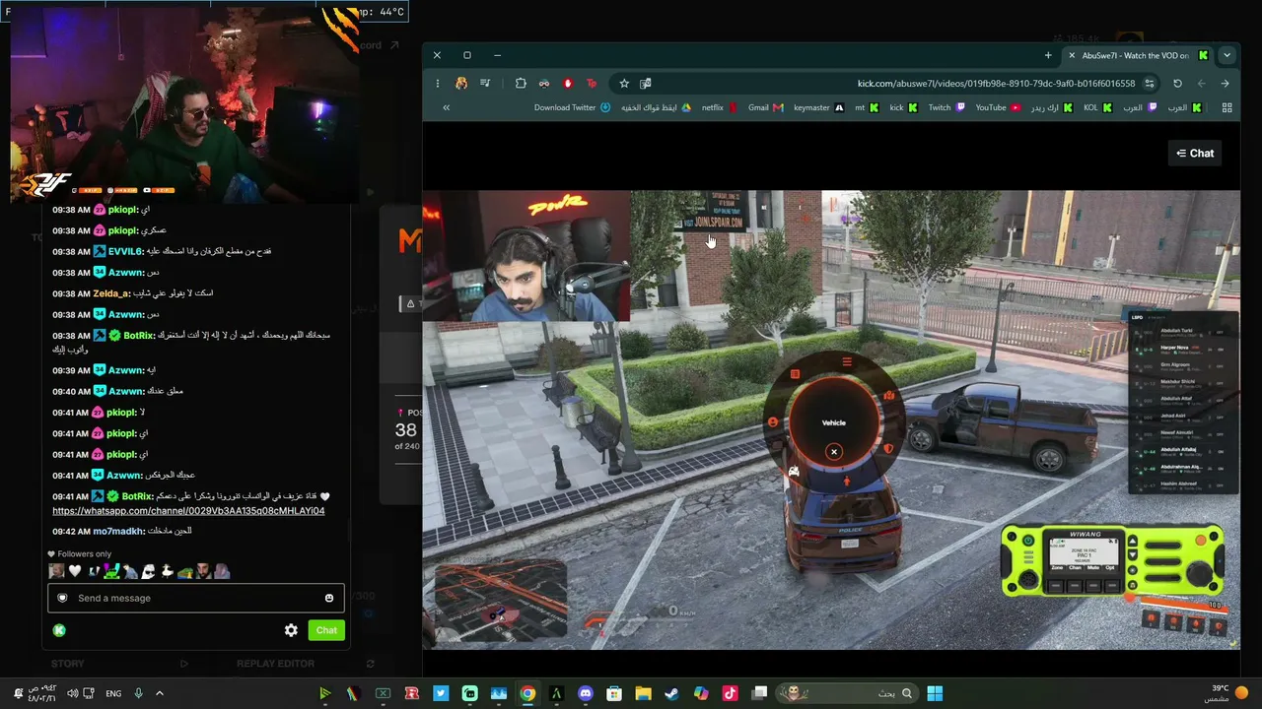Screen dimensions: 1262x709
Task: Expand the bookmarks overflow chevron
Action: (446, 107)
